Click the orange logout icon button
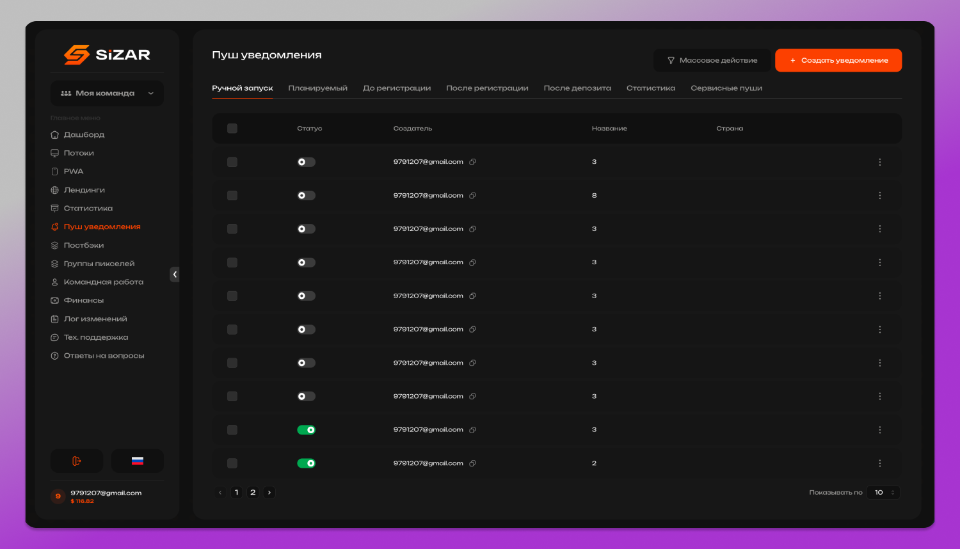Screen dimensions: 960x549 tap(77, 461)
